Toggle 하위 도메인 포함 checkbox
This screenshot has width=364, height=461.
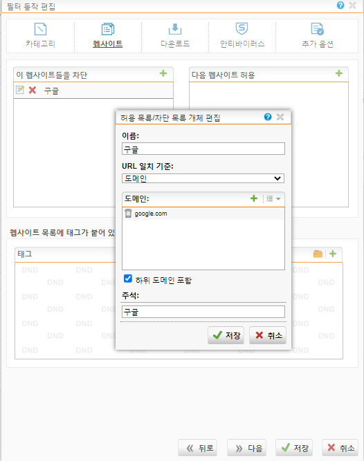point(128,279)
